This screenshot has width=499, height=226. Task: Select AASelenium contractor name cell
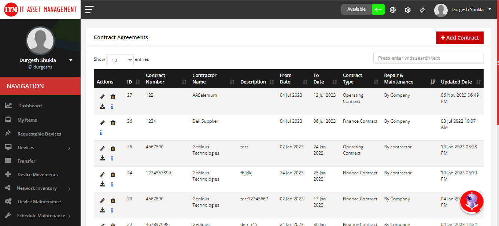coord(205,95)
